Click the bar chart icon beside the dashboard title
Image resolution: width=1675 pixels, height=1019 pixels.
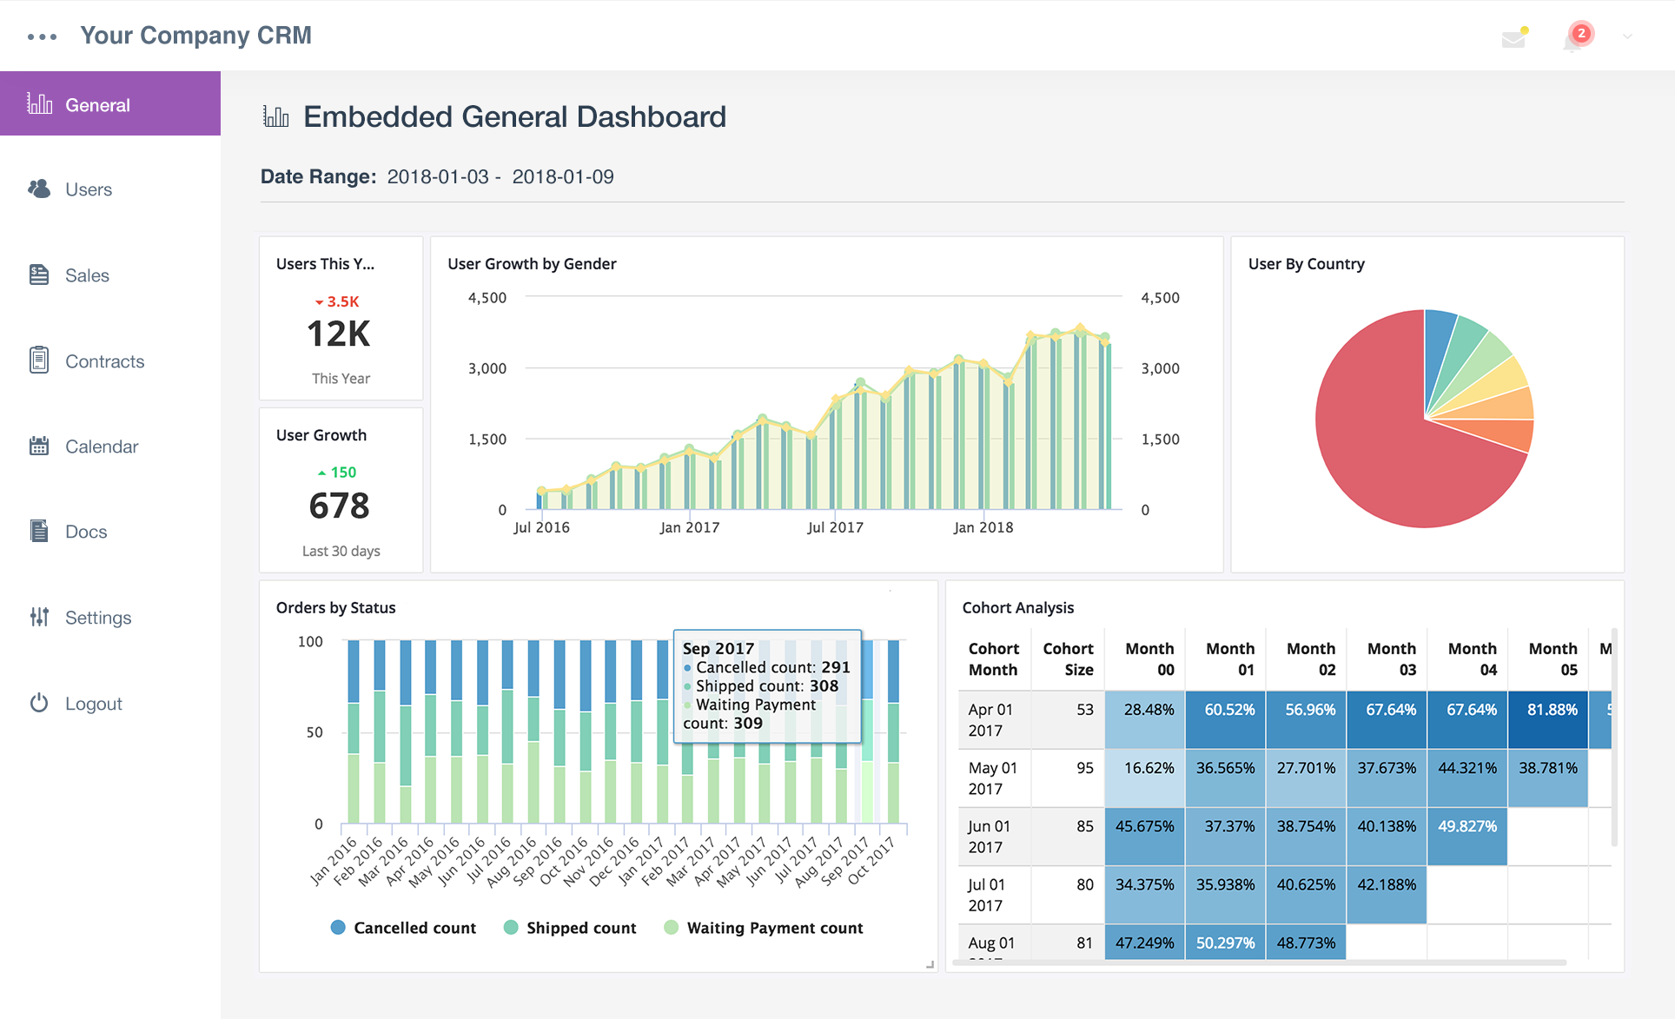click(275, 115)
